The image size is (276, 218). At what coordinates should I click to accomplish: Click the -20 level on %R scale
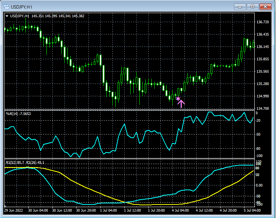click(x=258, y=121)
